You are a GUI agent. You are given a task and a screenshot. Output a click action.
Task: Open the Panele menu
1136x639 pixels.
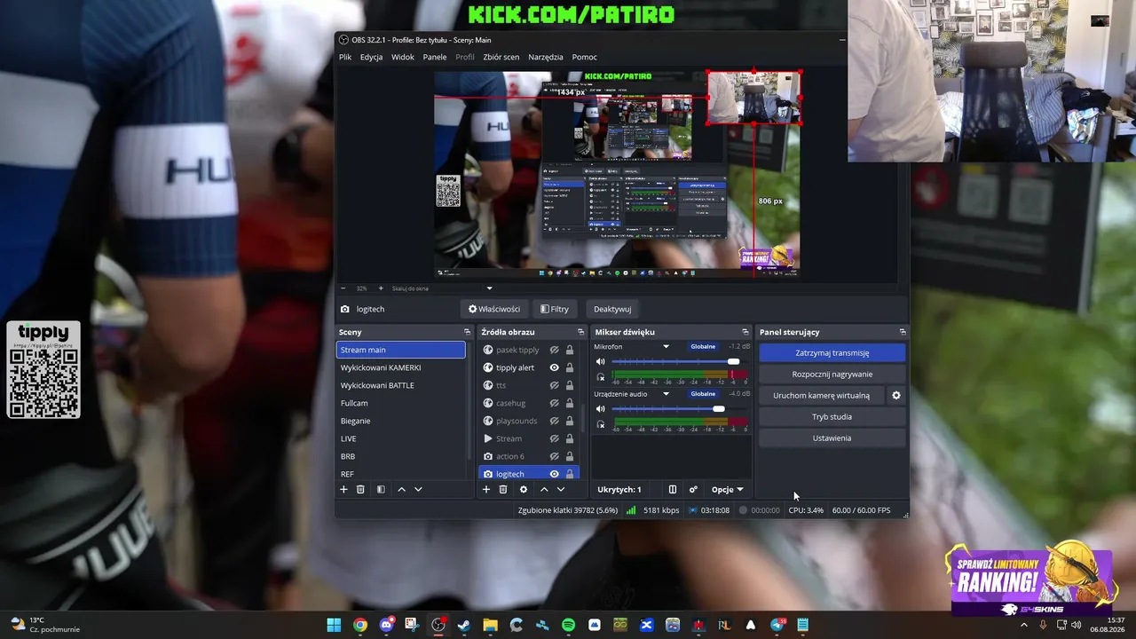point(435,57)
